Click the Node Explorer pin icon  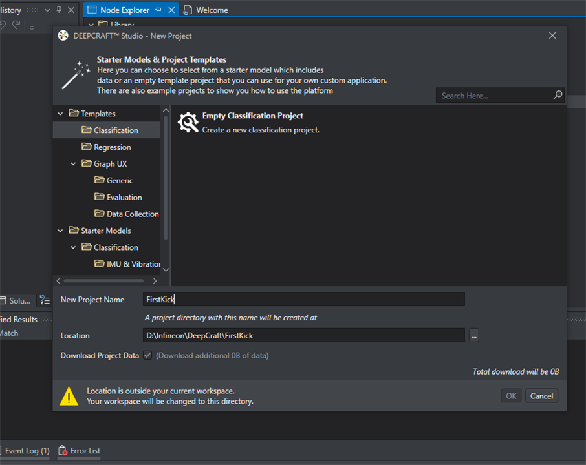[x=158, y=10]
